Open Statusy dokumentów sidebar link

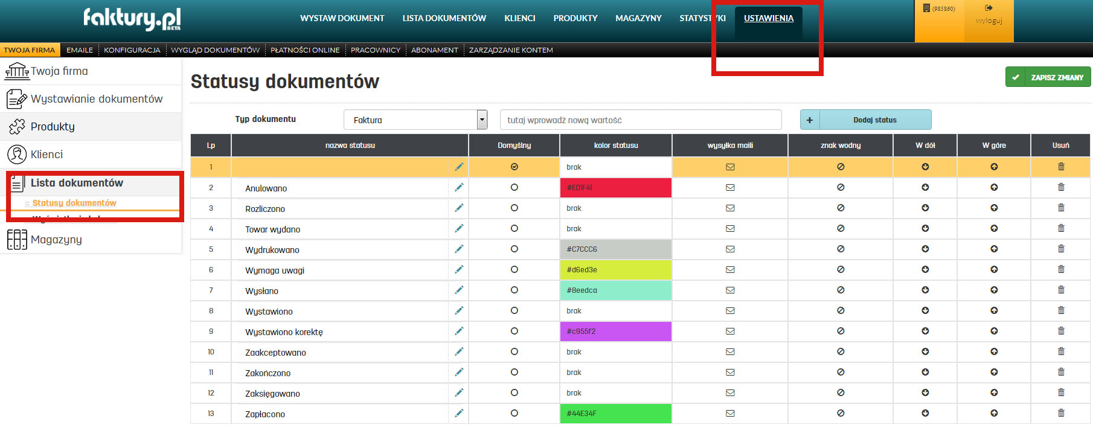(74, 203)
